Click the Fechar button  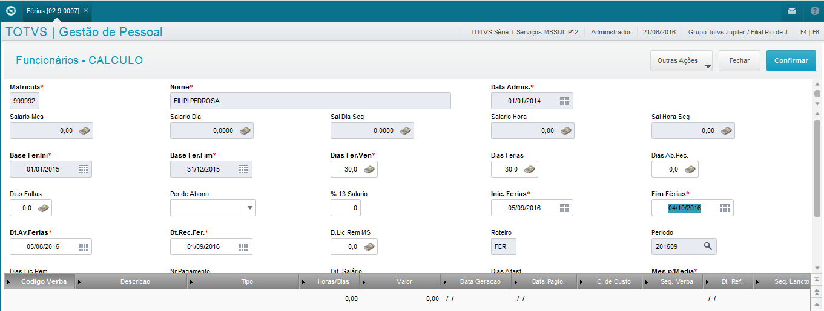click(x=739, y=60)
